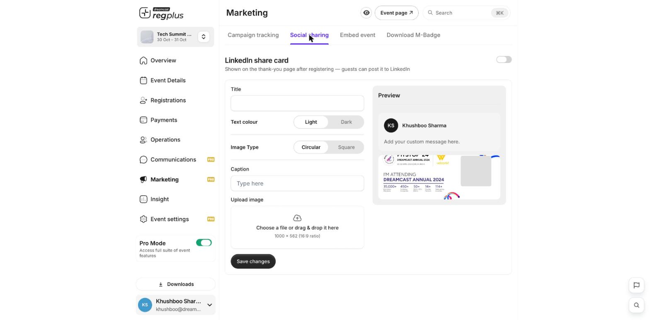Viewport: 650px width, 320px height.
Task: Click the Tech Summit event thumbnail
Action: click(147, 37)
